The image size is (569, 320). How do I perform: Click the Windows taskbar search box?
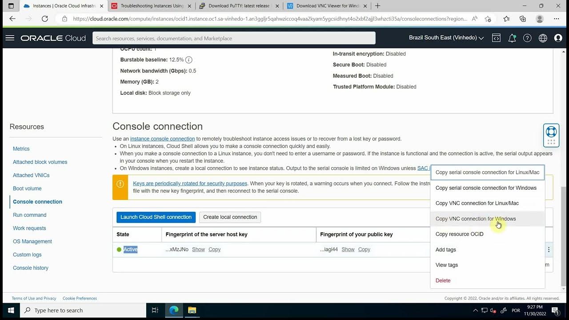(83, 310)
